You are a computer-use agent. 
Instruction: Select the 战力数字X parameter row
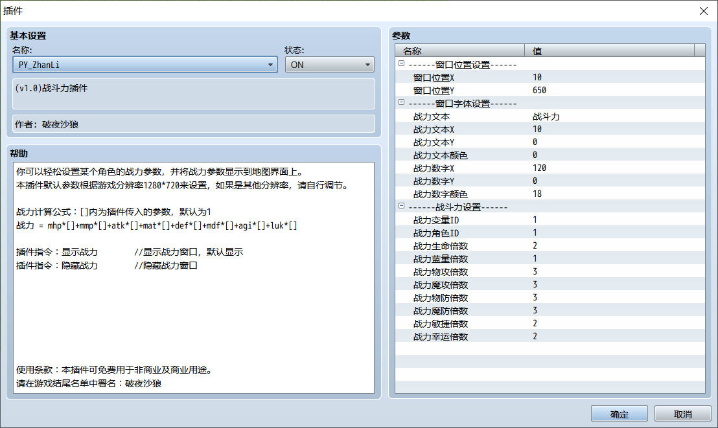tap(550, 168)
